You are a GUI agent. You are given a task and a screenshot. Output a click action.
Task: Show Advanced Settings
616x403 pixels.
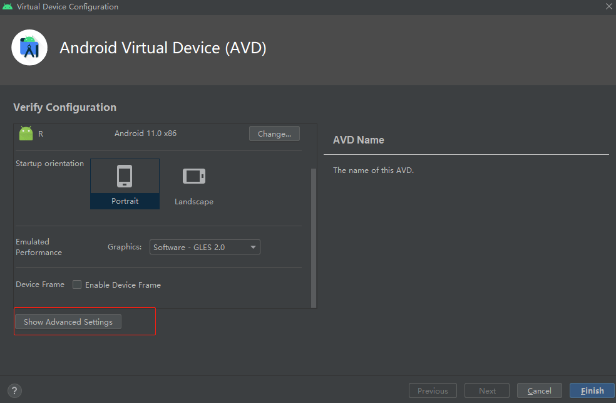pos(68,322)
